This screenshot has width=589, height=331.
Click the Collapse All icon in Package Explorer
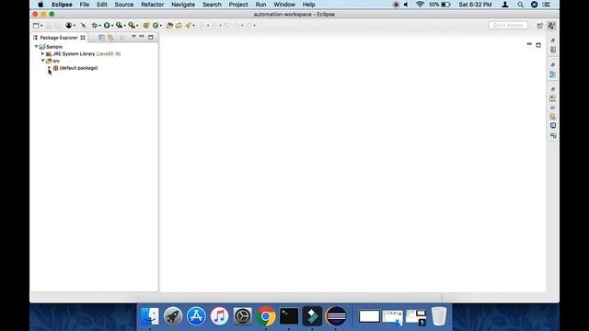click(x=101, y=38)
